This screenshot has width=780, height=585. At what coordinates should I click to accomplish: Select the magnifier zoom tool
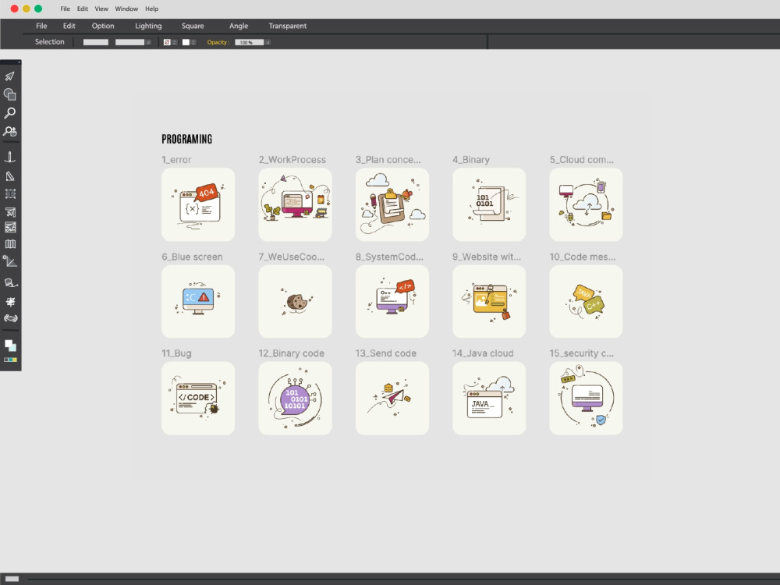[x=10, y=113]
